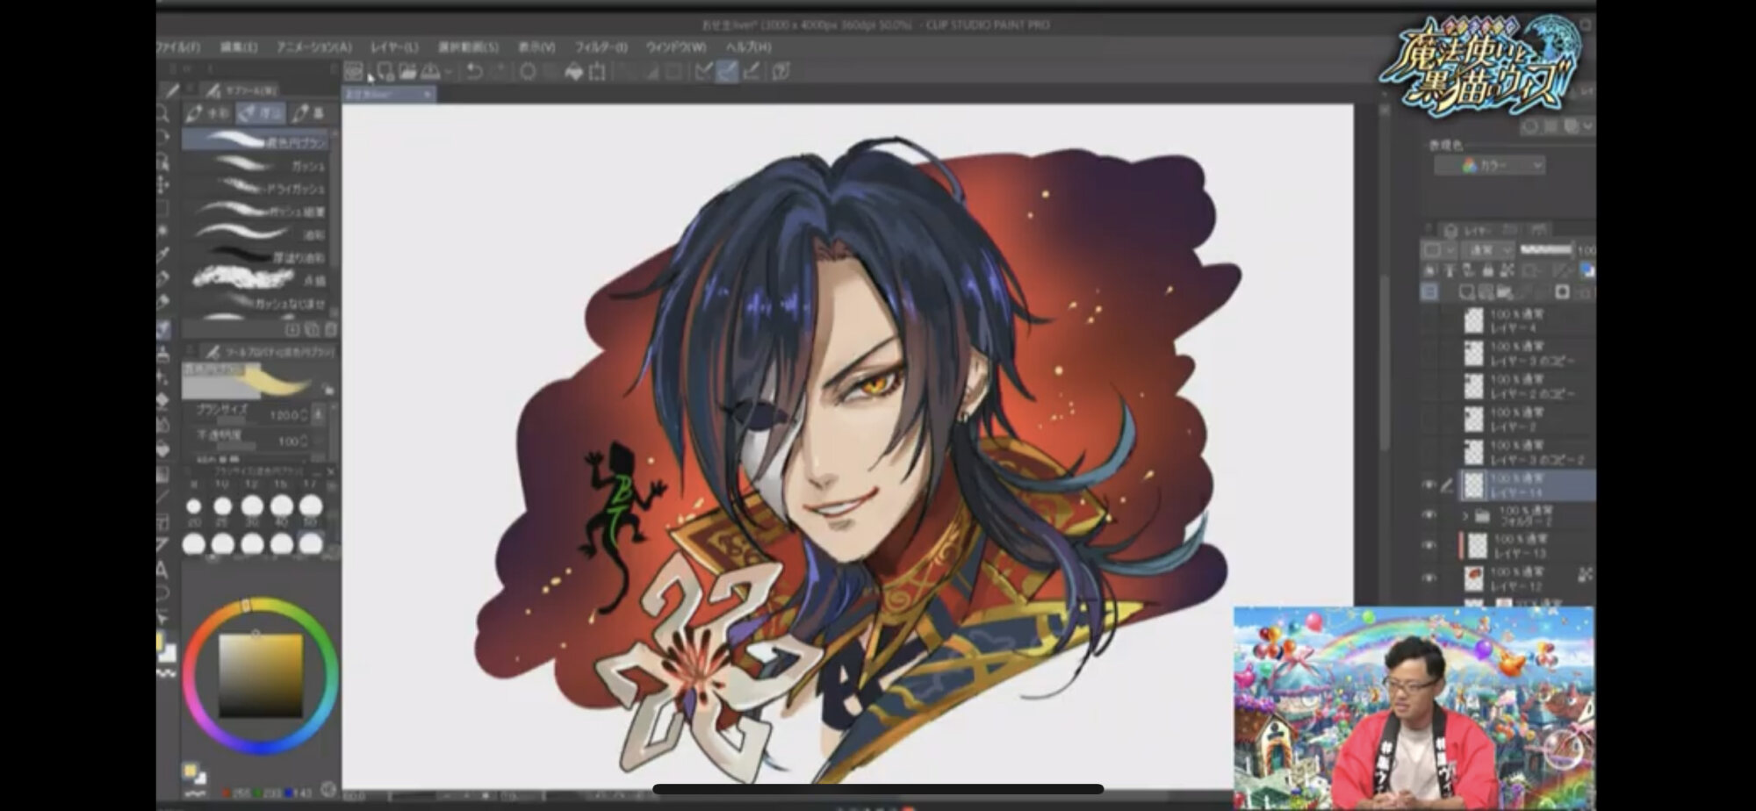Select the 厚塗り油彩 brush

(255, 257)
